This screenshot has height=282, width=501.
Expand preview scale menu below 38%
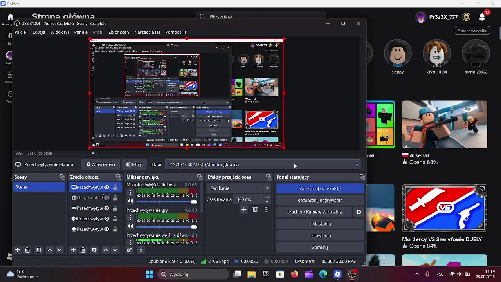tap(93, 154)
